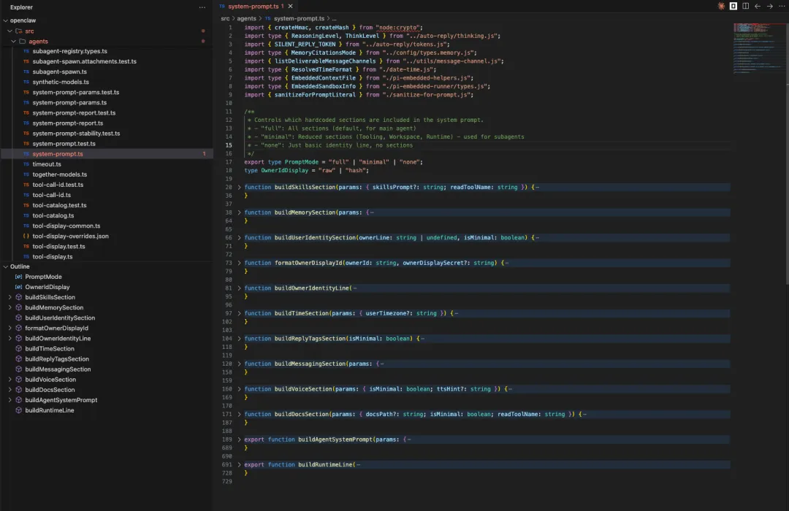Open subagent-spawn.ts file
The image size is (789, 511).
point(59,72)
